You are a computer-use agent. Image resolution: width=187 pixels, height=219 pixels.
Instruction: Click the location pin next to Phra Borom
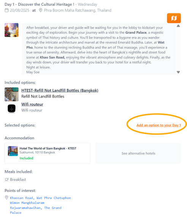click(41, 10)
